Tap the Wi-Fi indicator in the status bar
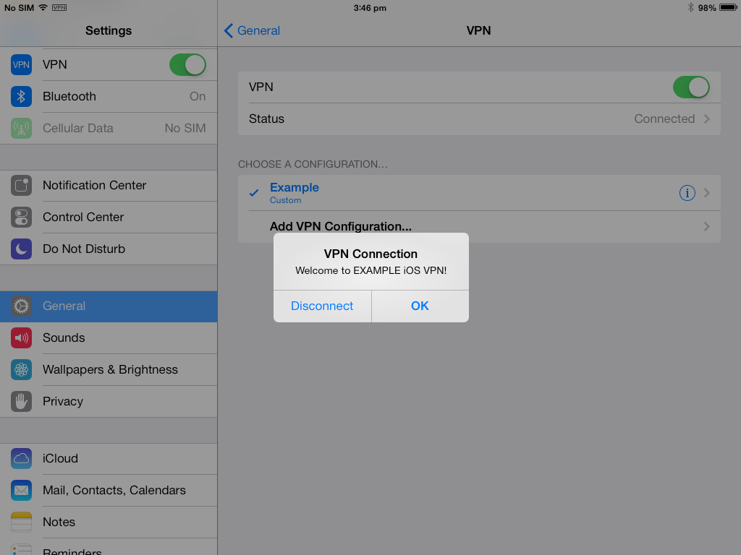 click(x=43, y=7)
